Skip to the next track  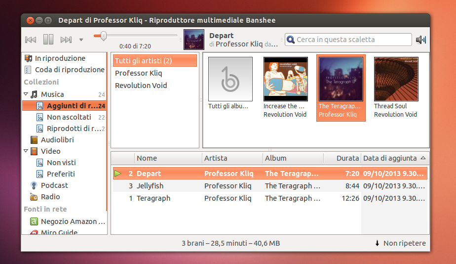click(66, 40)
